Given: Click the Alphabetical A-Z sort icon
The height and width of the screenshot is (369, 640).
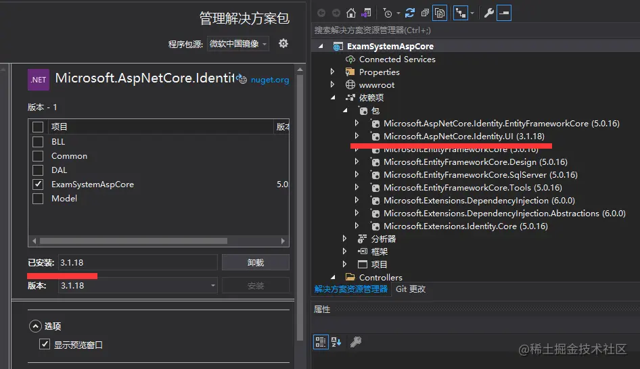Looking at the screenshot, I should [x=336, y=342].
